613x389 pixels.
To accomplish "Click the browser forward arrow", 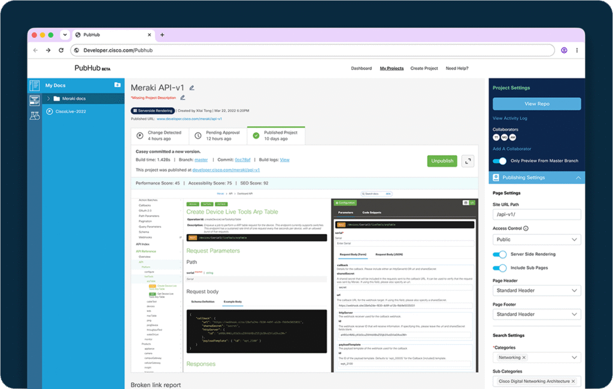I will pyautogui.click(x=48, y=50).
